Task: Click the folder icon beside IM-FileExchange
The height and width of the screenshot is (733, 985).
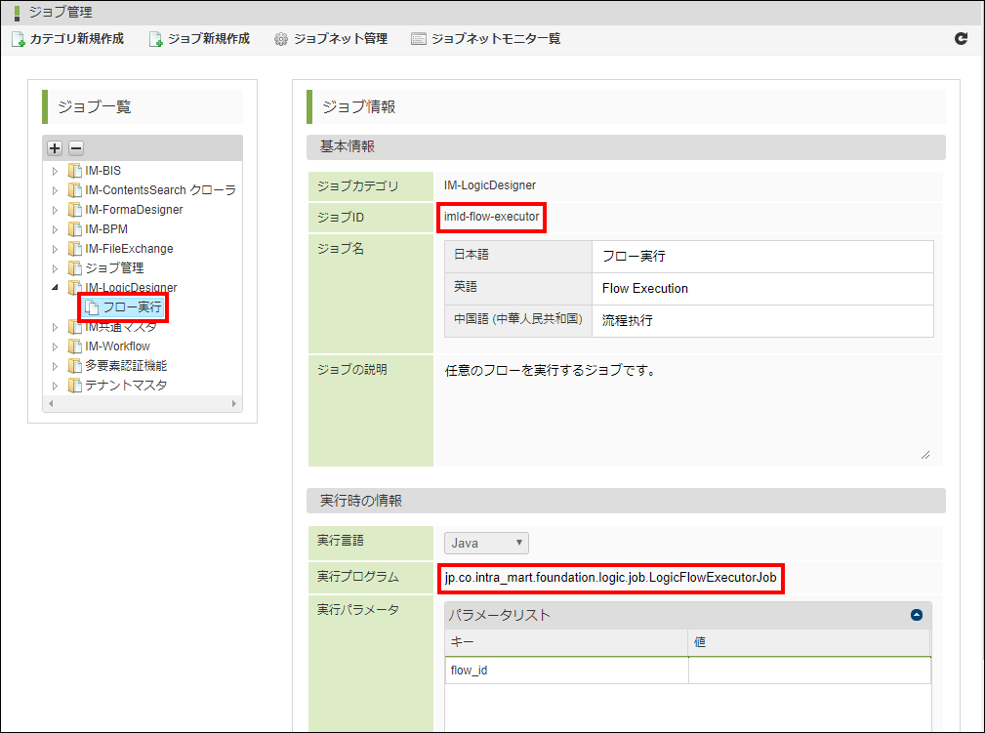Action: point(75,248)
